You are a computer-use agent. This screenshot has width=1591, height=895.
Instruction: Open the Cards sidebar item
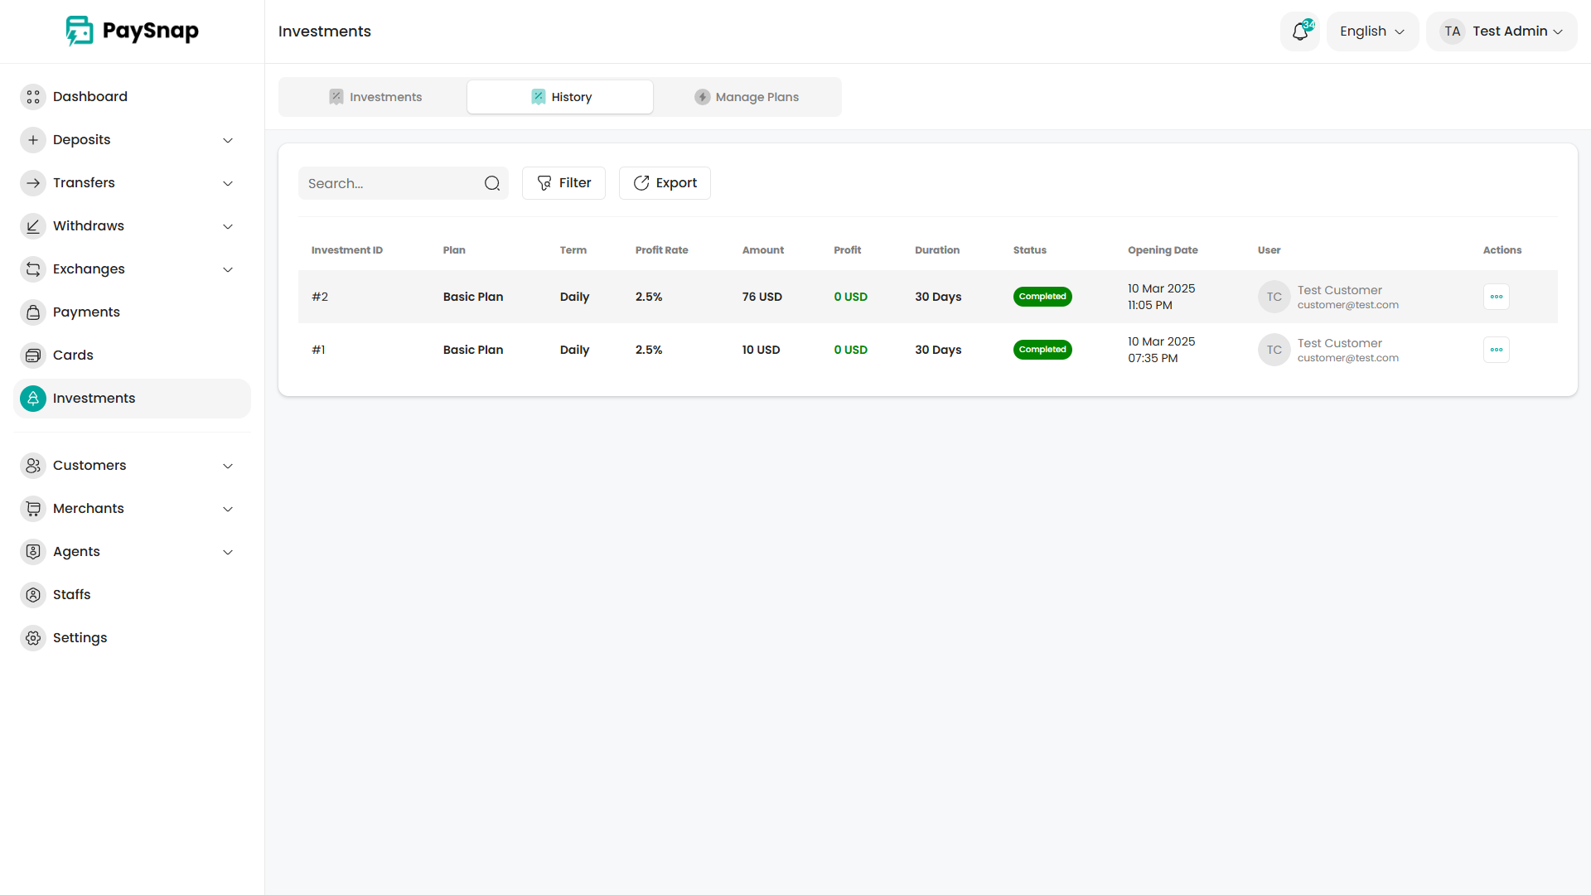point(73,356)
